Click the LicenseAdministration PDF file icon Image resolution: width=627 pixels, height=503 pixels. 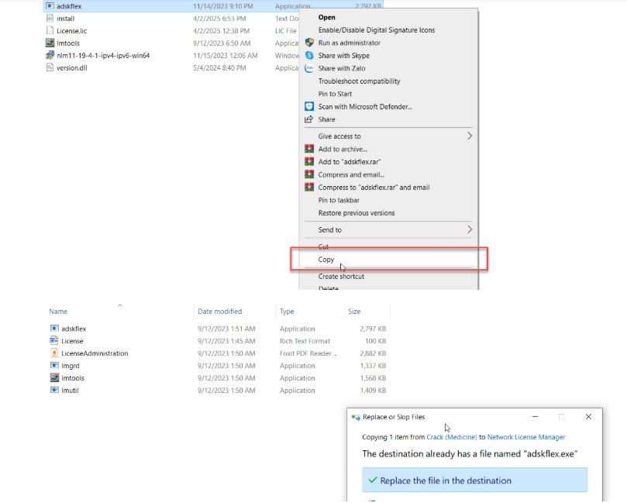click(54, 353)
